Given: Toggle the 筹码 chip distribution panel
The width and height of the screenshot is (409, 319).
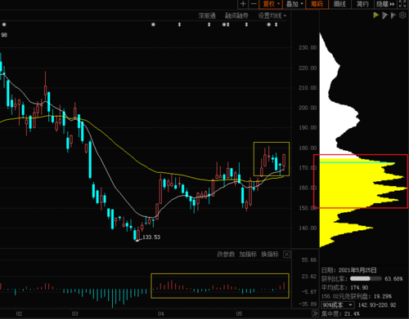Looking at the screenshot, I should coord(317,4).
